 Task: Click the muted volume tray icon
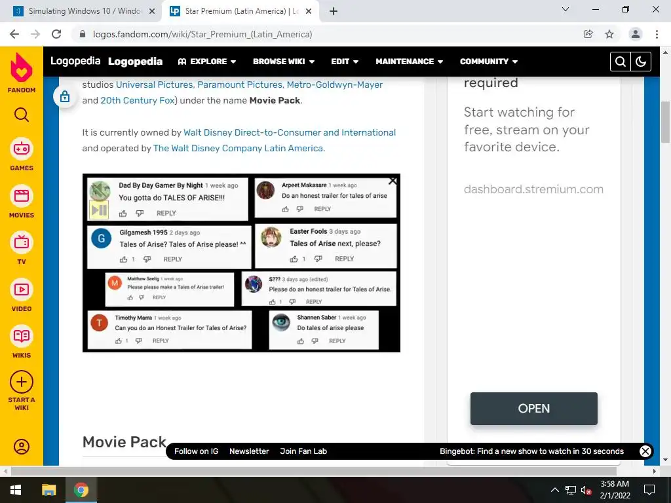point(586,490)
